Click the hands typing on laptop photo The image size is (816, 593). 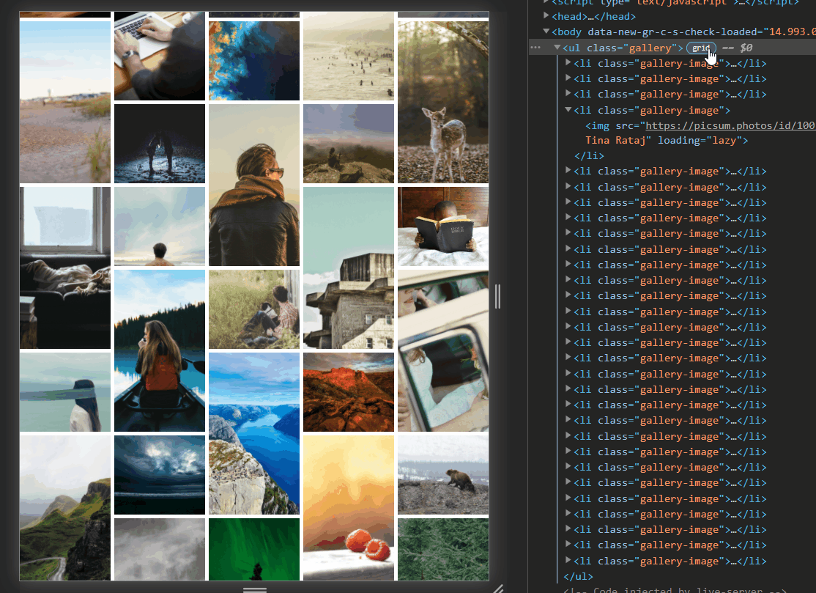coord(160,55)
